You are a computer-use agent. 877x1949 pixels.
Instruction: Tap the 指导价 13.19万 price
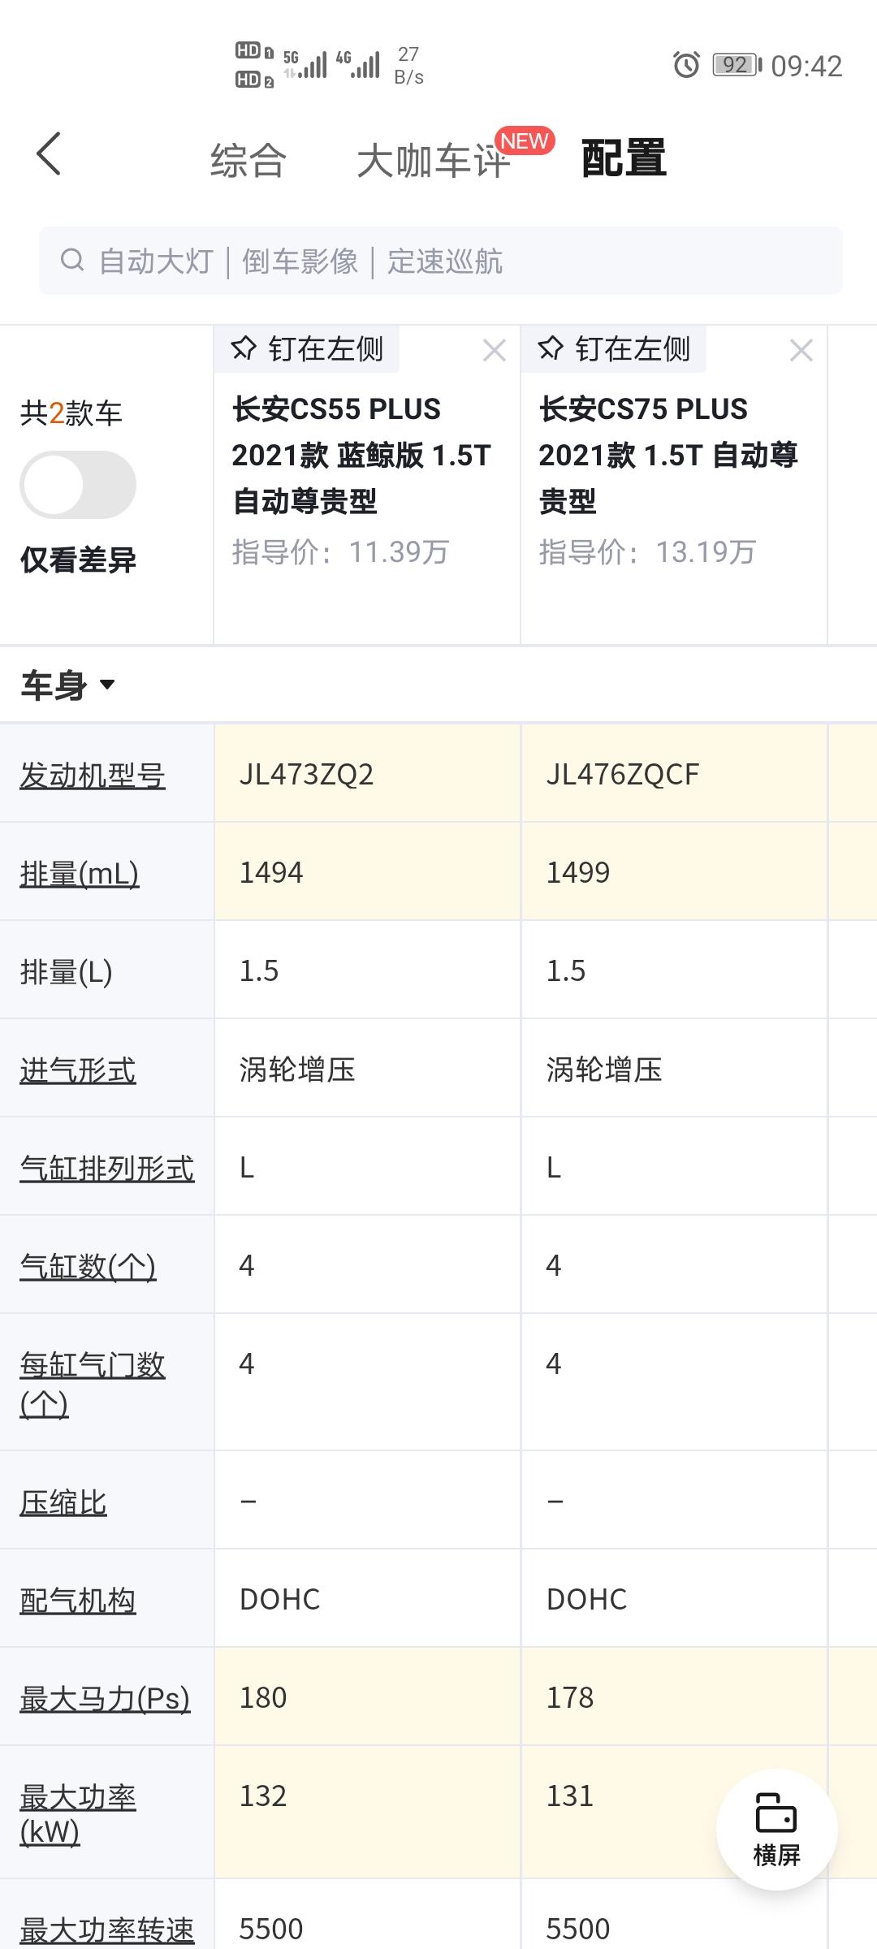[648, 552]
